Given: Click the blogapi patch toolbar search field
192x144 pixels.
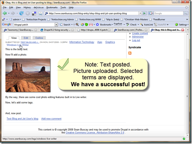Looking at the screenshot, I should (34, 25).
